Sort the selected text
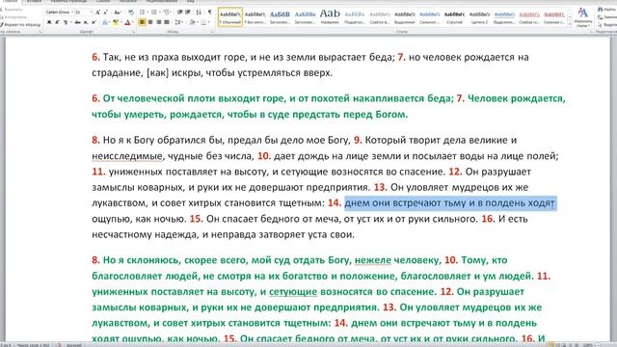 199,13
